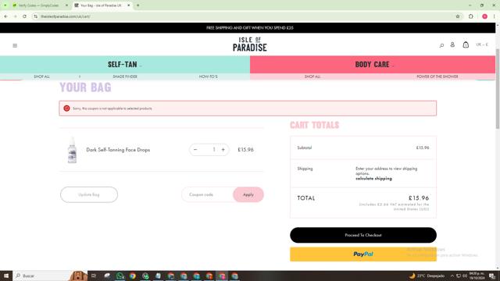Click the Subtotal £15.96 value
The width and height of the screenshot is (500, 281).
[423, 148]
